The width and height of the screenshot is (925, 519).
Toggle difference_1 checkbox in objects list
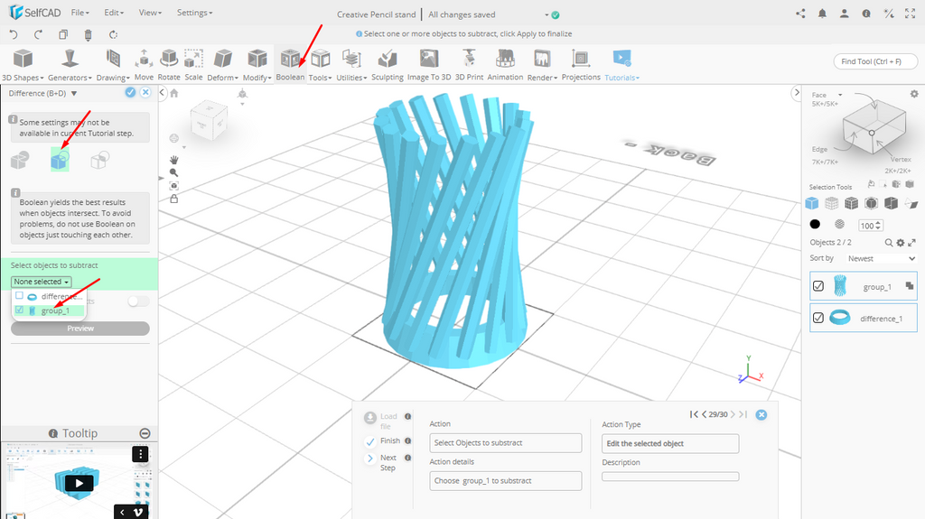point(818,318)
